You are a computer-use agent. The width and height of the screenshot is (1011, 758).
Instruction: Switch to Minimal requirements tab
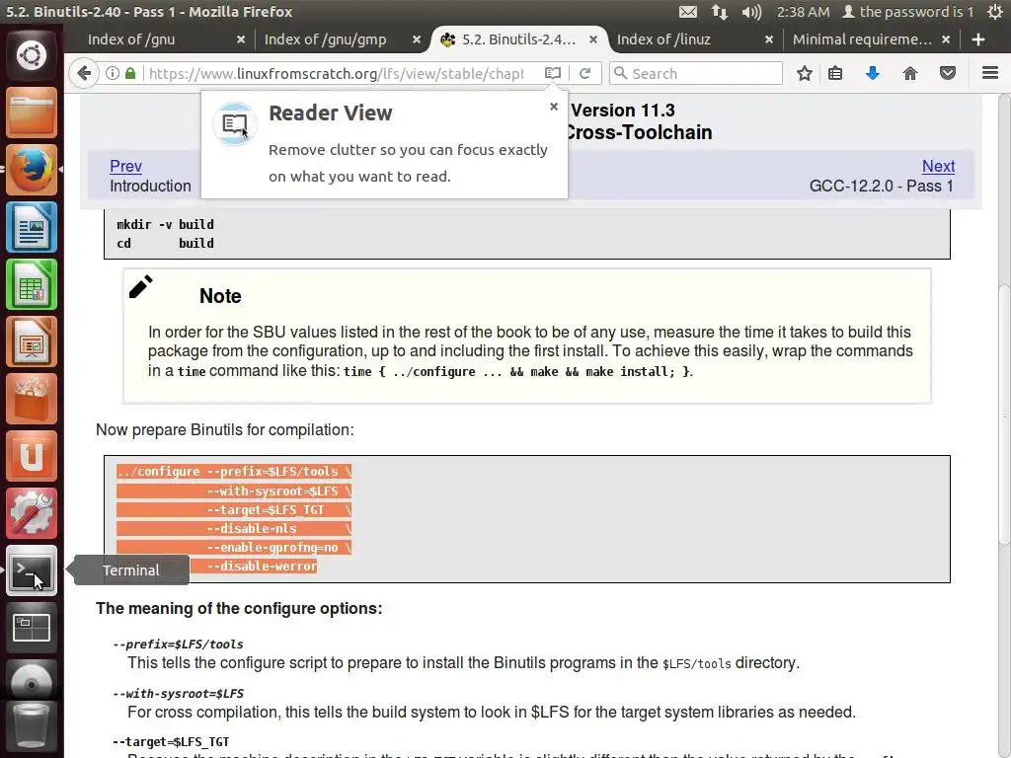tap(862, 39)
